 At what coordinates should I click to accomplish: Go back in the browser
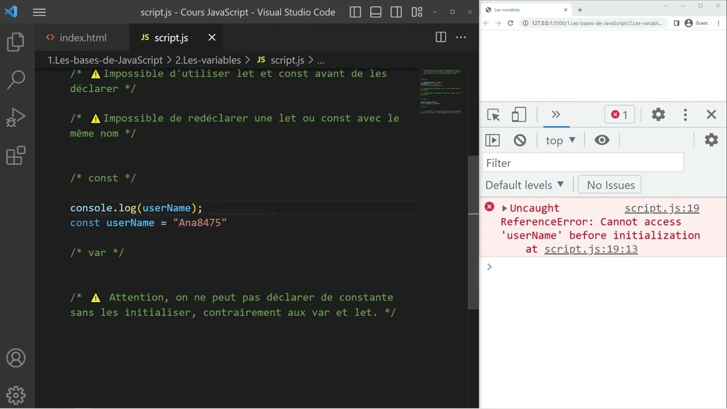click(487, 23)
